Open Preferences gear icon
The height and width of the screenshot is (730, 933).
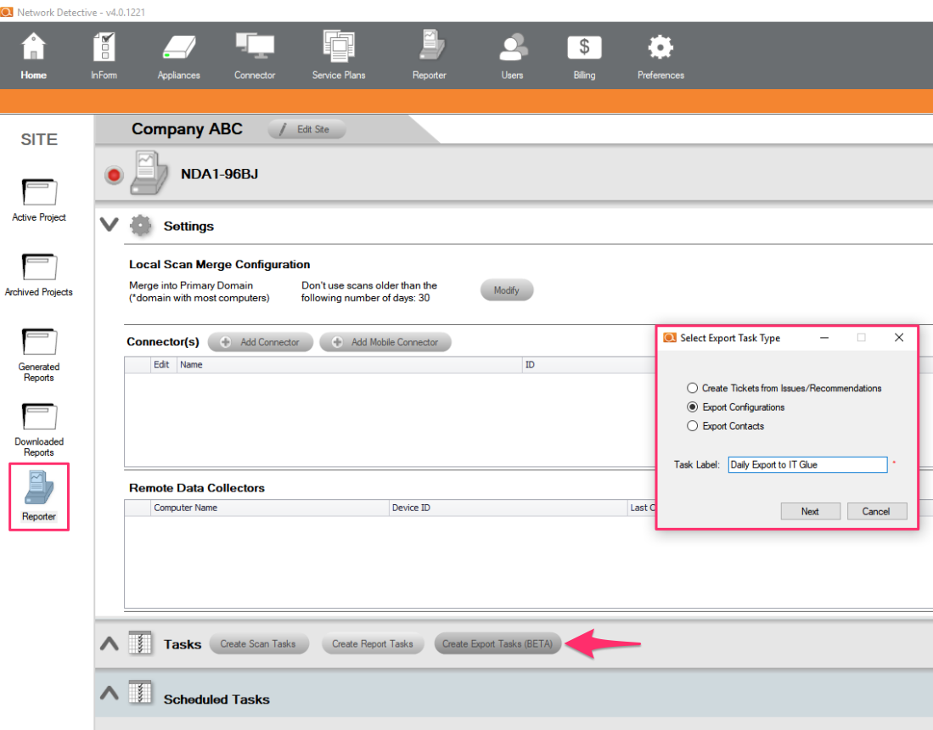coord(660,49)
